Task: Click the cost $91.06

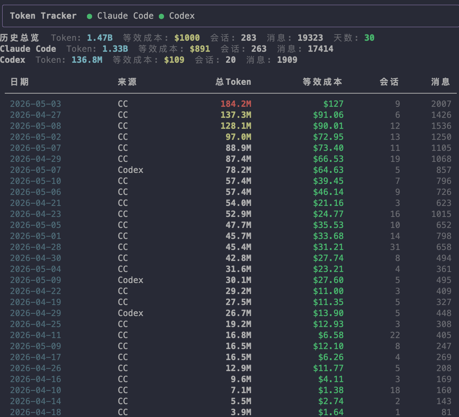Action: point(328,115)
